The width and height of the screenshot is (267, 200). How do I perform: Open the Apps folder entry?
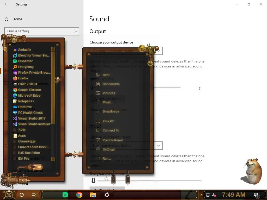[x=20, y=135]
